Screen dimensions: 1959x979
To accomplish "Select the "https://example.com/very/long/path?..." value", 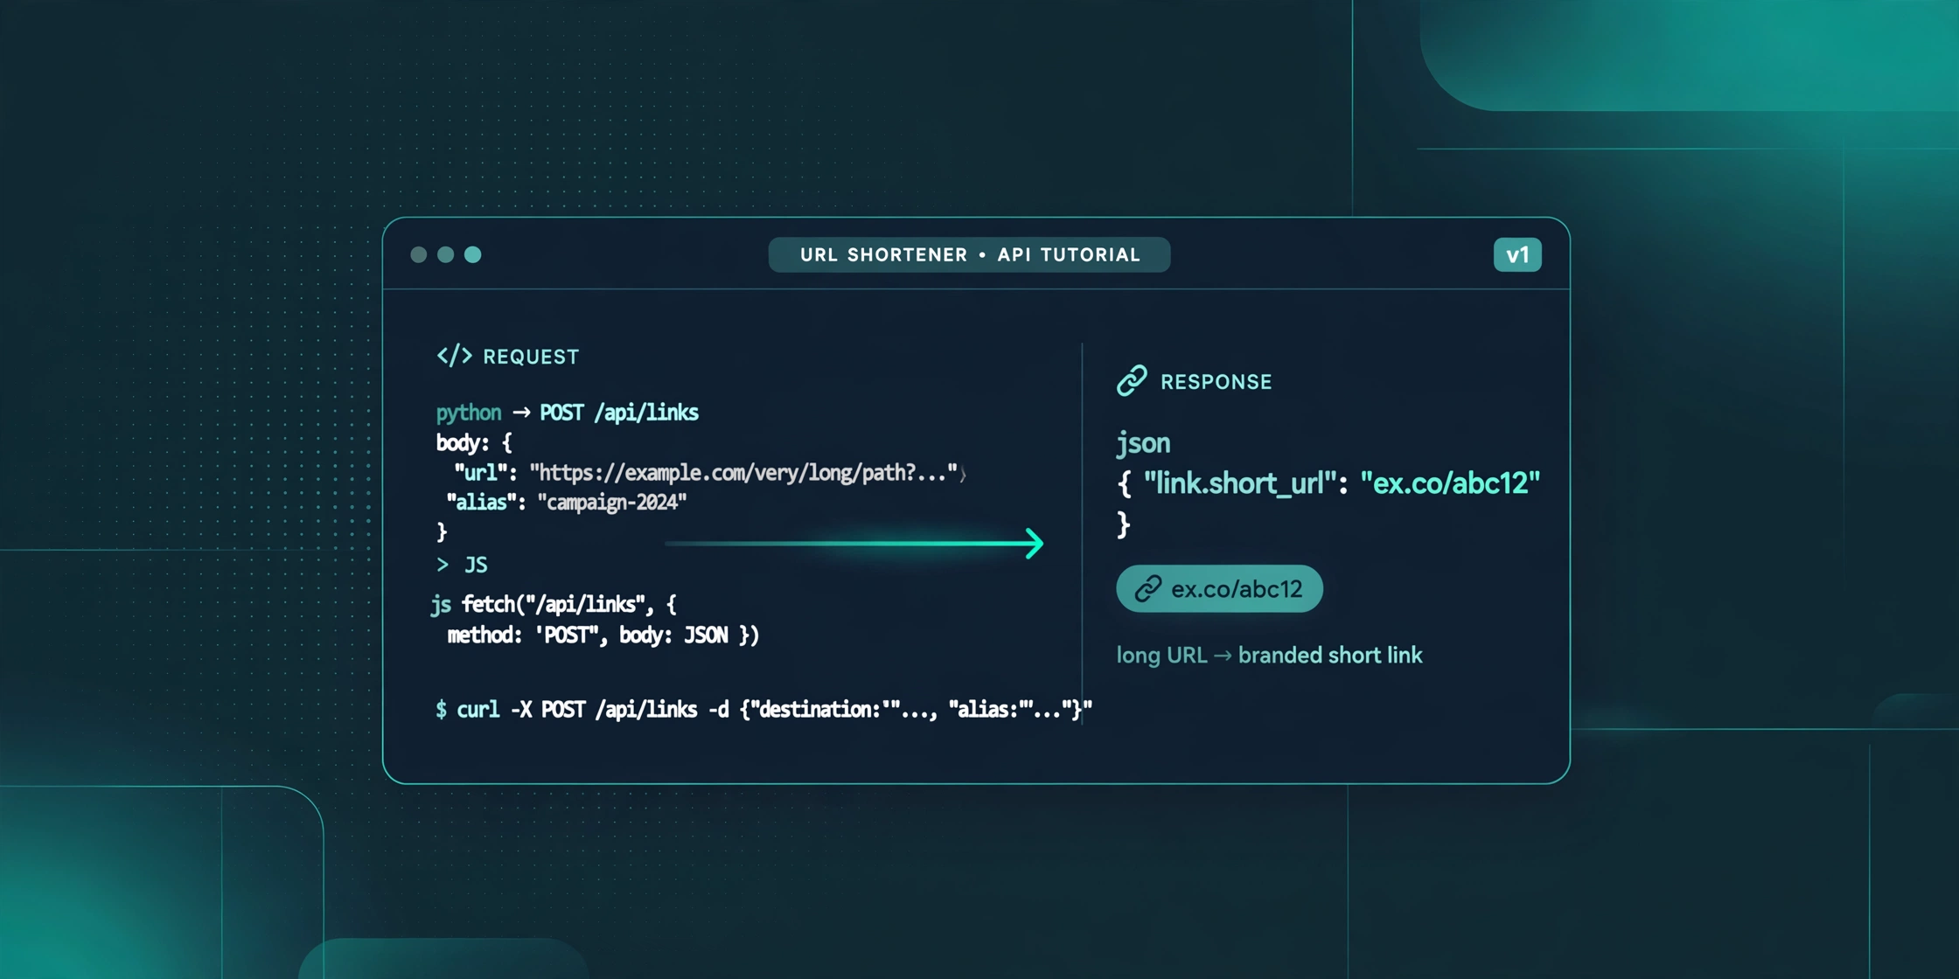I will pos(743,473).
